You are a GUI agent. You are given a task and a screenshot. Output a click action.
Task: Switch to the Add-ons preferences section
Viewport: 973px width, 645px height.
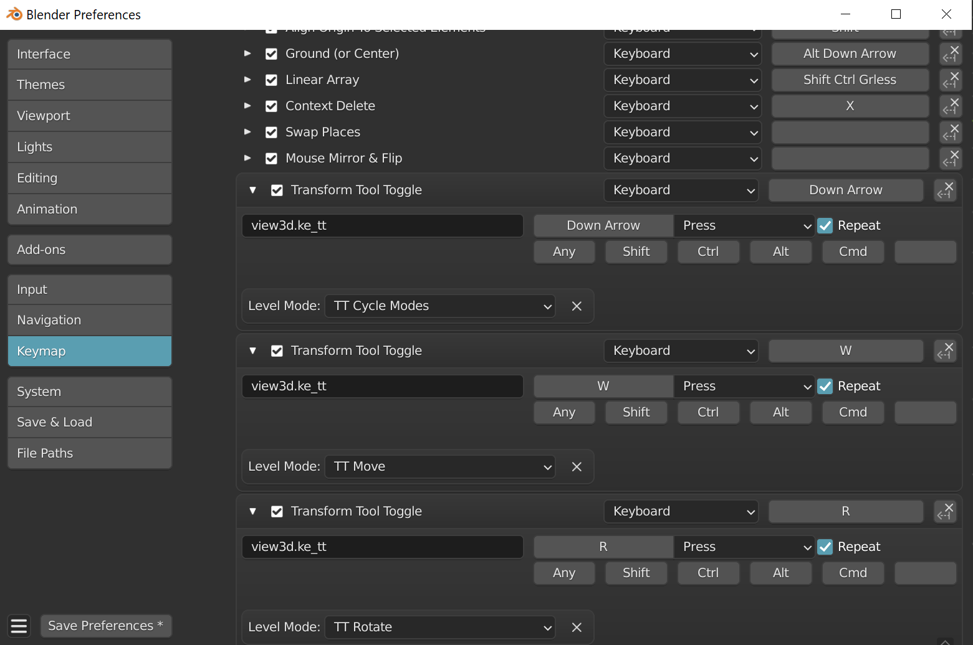coord(90,250)
